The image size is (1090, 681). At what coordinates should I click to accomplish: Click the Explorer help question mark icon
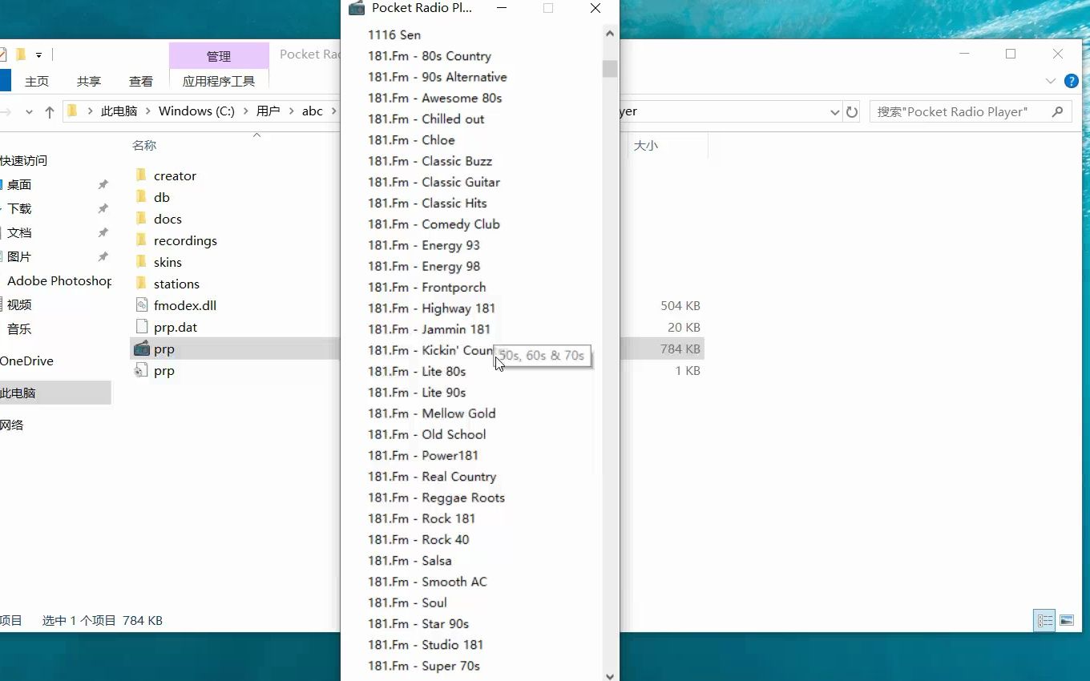1071,81
